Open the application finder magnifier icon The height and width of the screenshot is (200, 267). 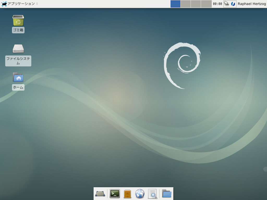pos(153,194)
